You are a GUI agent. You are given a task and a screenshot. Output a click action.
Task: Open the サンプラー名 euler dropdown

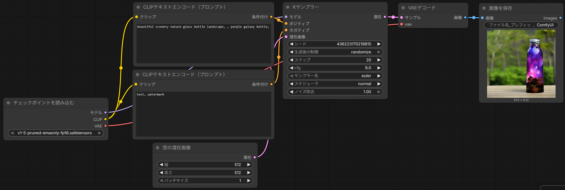[335, 76]
